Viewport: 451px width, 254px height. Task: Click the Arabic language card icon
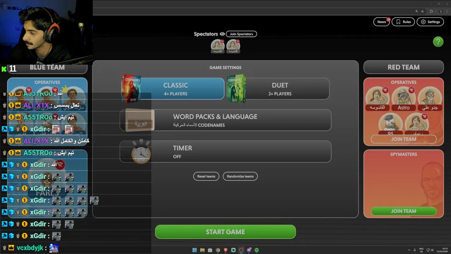coord(140,121)
